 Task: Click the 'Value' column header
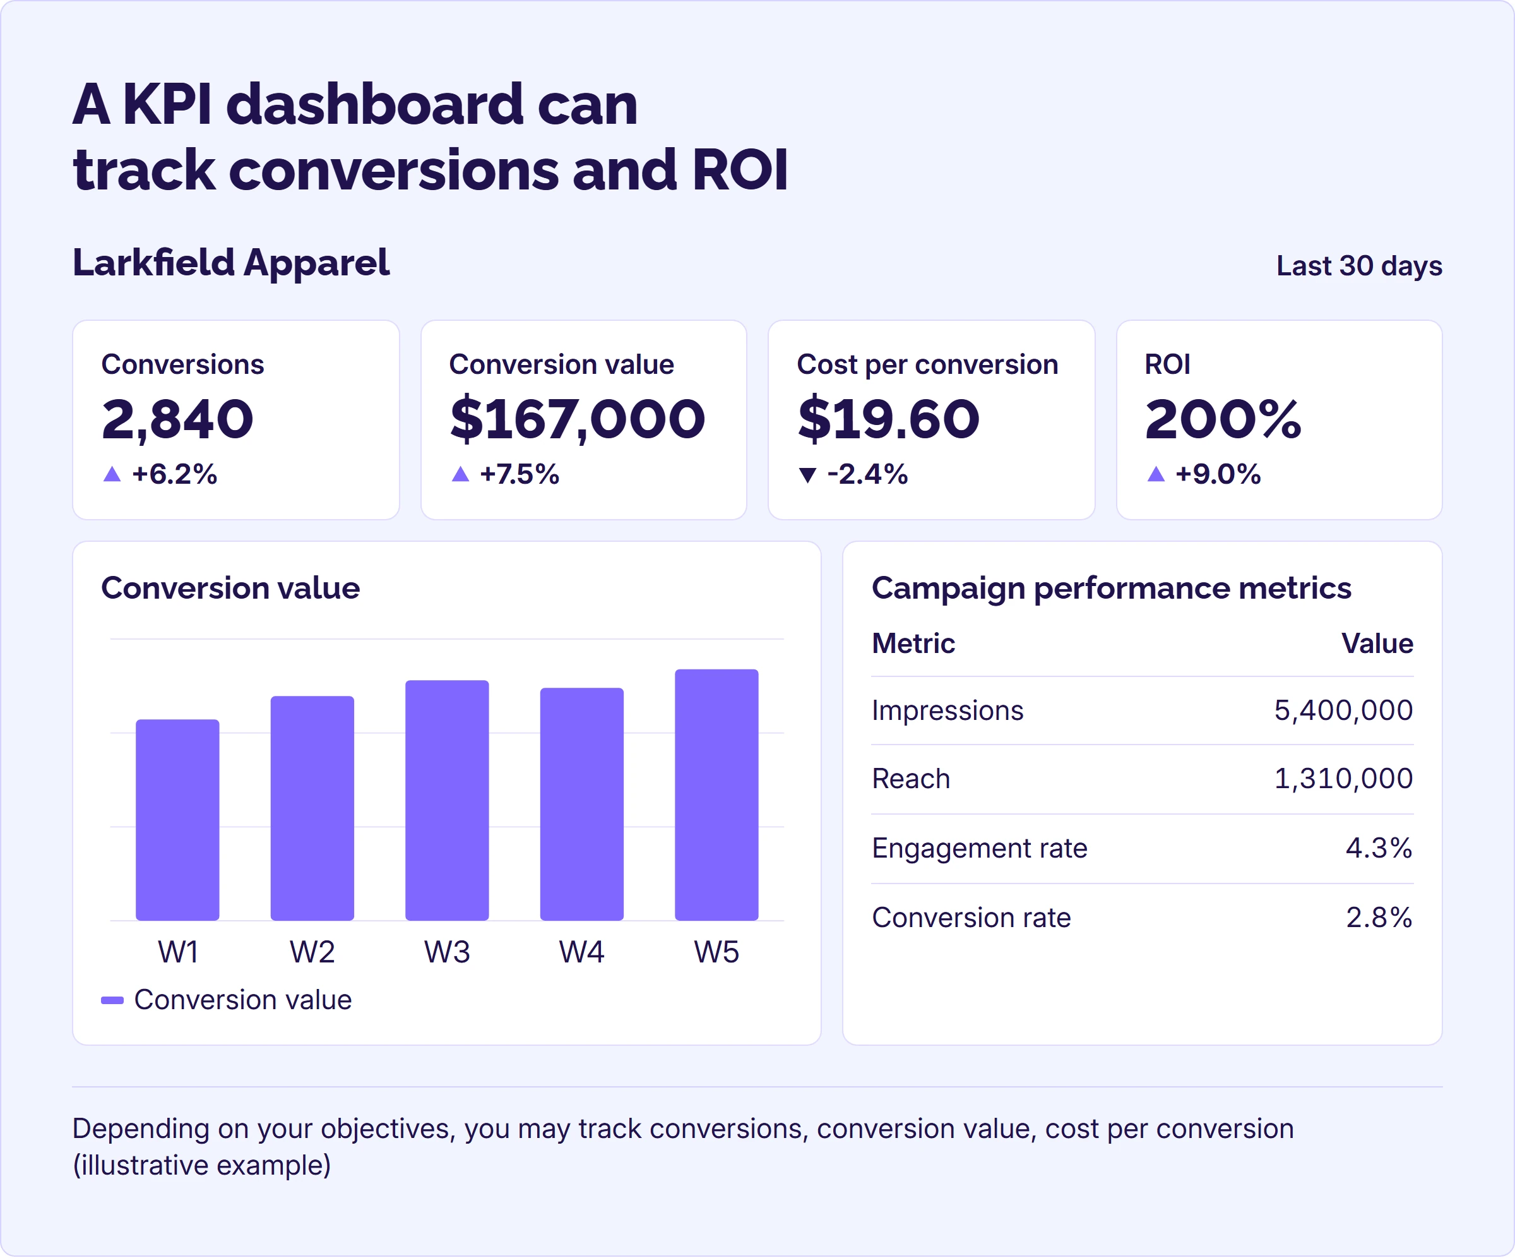[1377, 644]
